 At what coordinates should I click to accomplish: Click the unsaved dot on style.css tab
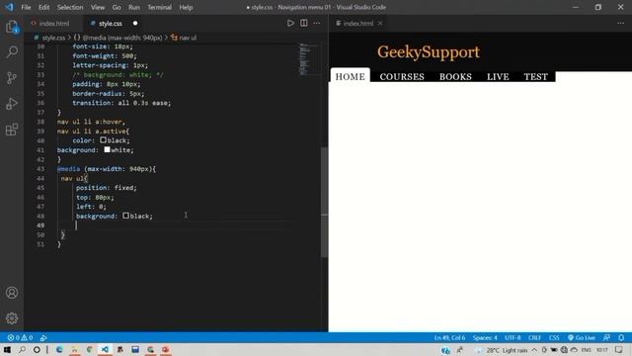click(135, 23)
